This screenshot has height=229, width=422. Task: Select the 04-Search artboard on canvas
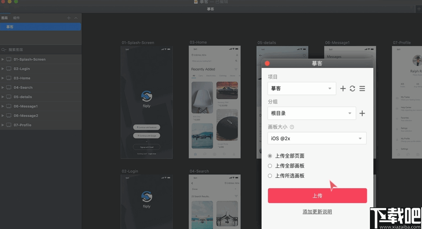[214, 202]
